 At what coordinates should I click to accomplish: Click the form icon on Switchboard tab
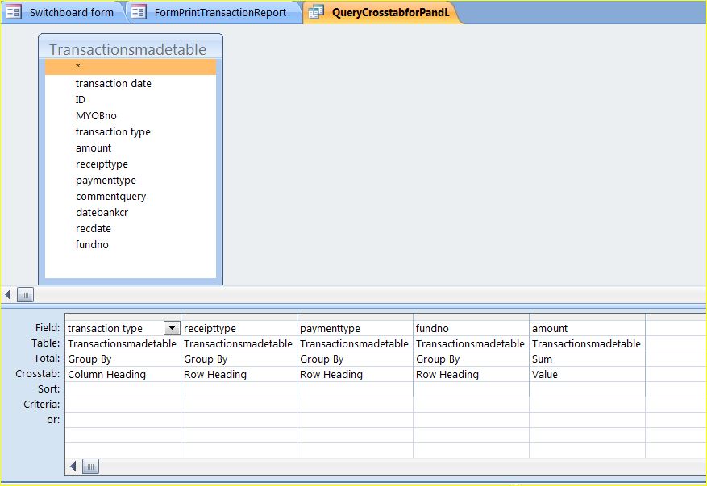point(14,12)
